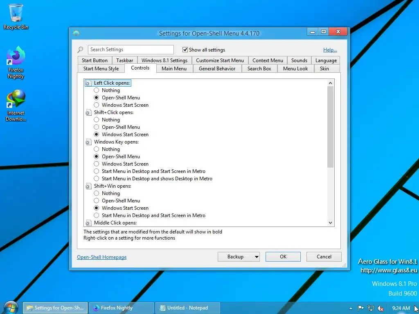
Task: Select Nothing under Shift+Win opens
Action: (x=96, y=193)
